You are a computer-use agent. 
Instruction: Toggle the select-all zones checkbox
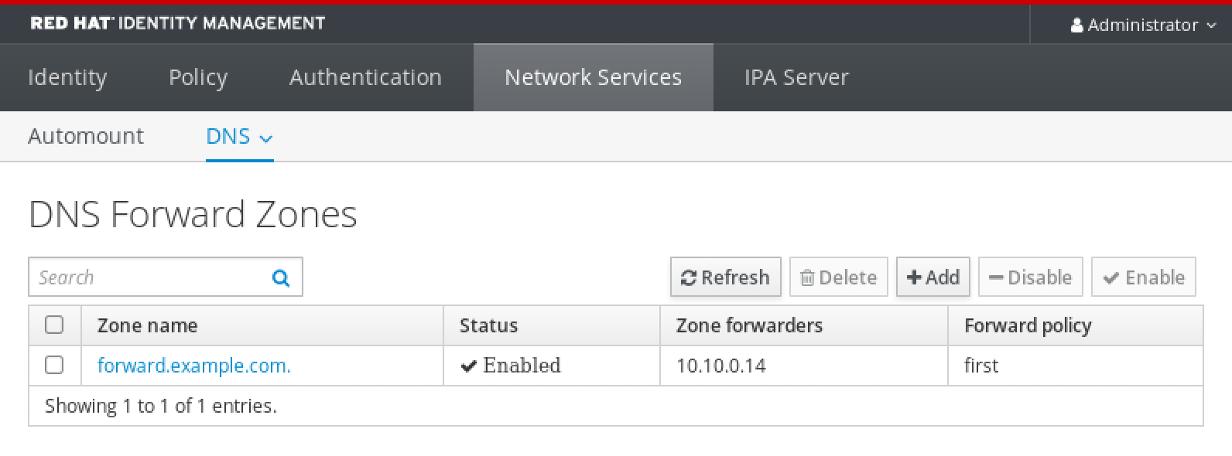point(54,325)
